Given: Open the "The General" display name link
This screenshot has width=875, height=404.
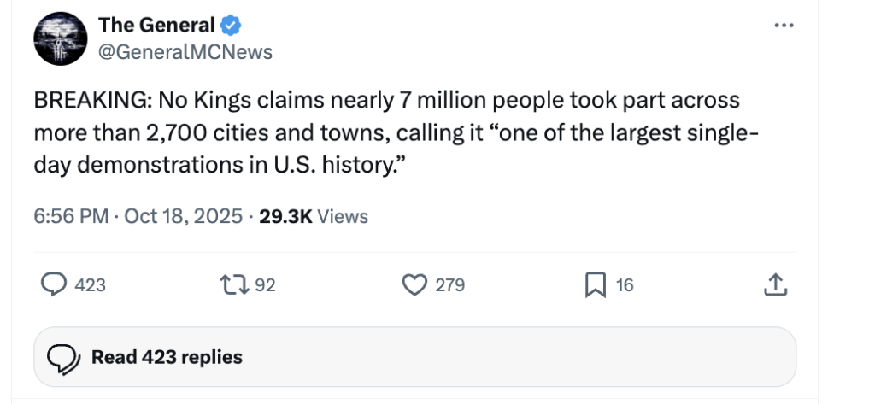Looking at the screenshot, I should [157, 26].
